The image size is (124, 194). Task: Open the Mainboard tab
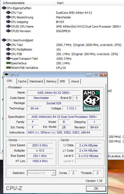[x=36, y=81]
